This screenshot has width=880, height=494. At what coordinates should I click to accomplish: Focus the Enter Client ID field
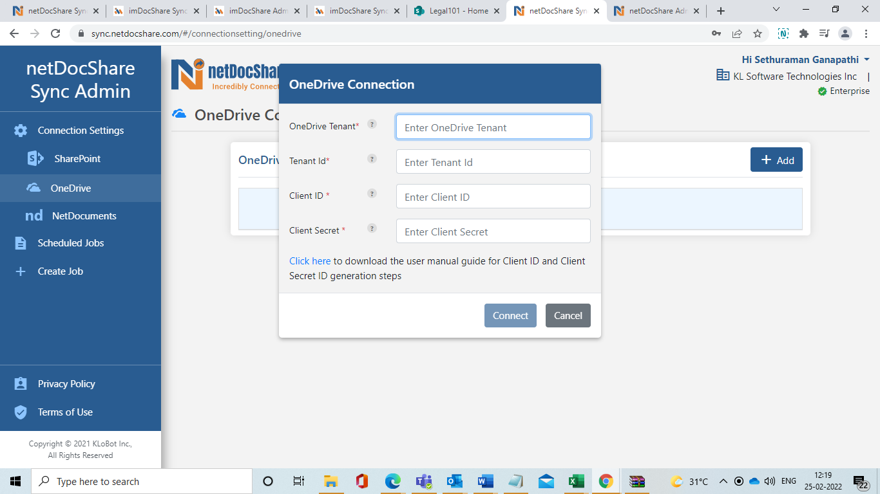coord(493,196)
